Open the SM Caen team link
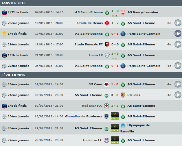The width and height of the screenshot is (182, 146). click(x=95, y=84)
